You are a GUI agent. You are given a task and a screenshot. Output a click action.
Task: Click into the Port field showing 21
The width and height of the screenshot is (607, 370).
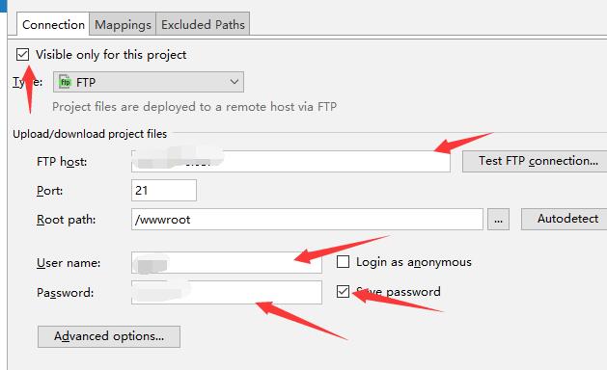click(164, 190)
